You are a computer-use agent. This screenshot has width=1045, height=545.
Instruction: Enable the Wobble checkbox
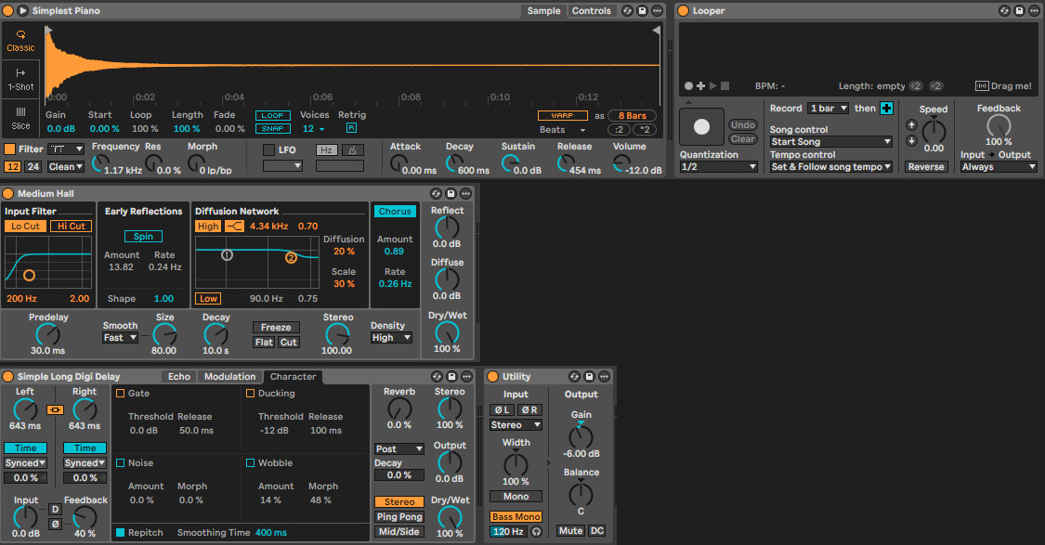pyautogui.click(x=251, y=462)
